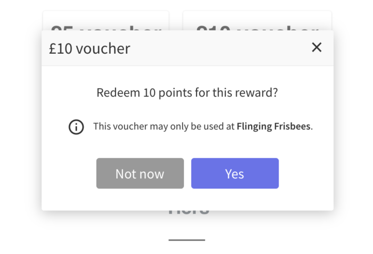Viewport: 373px width, 254px height.
Task: Click the word Redeem in the question
Action: tap(118, 93)
